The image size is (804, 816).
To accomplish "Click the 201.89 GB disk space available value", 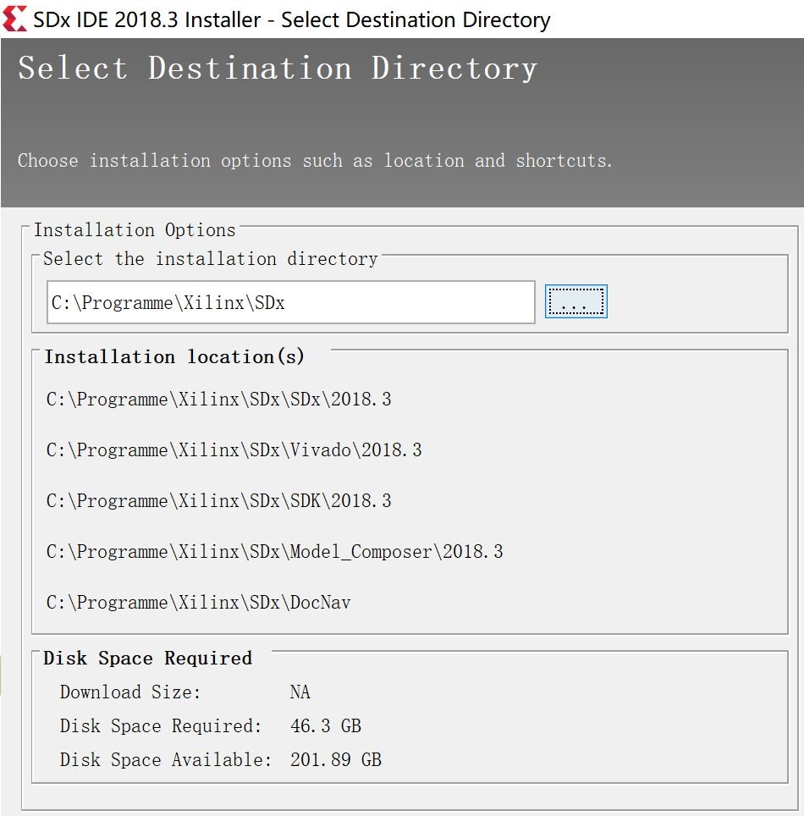I will point(336,760).
